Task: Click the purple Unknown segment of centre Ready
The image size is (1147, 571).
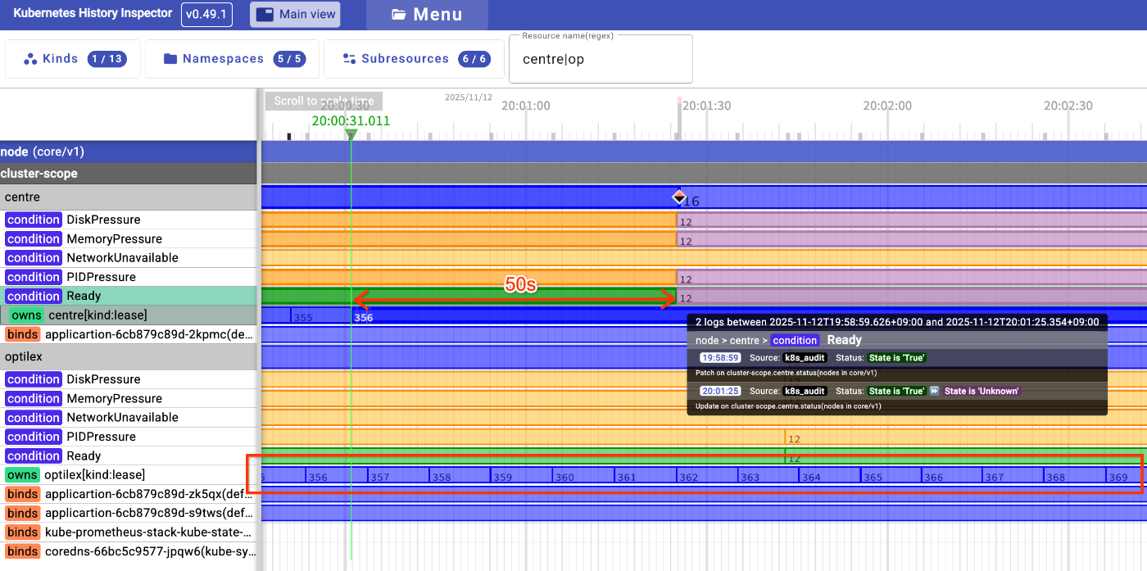Action: click(x=911, y=297)
